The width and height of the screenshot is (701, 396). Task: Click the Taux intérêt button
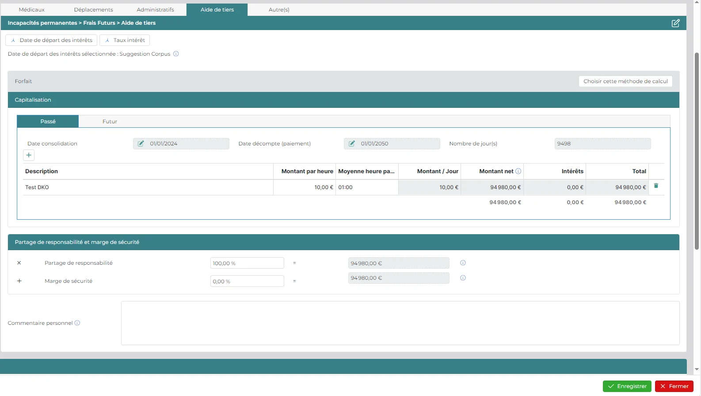(x=125, y=40)
